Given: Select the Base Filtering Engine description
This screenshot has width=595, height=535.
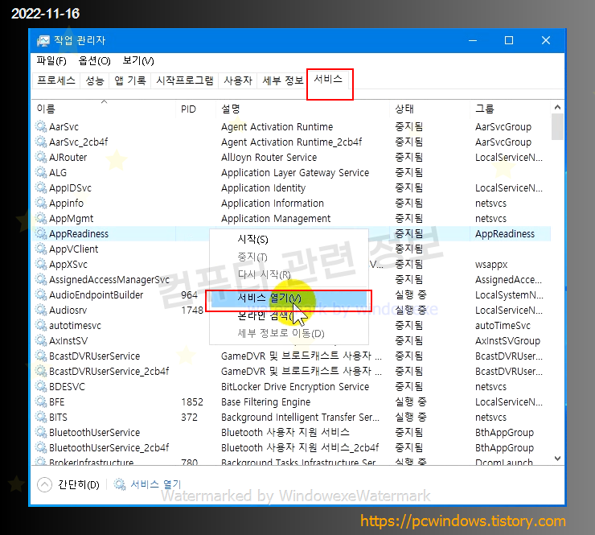Looking at the screenshot, I should (x=265, y=401).
